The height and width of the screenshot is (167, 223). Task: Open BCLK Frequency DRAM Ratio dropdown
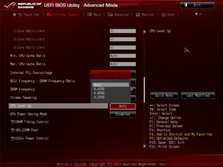(133, 82)
